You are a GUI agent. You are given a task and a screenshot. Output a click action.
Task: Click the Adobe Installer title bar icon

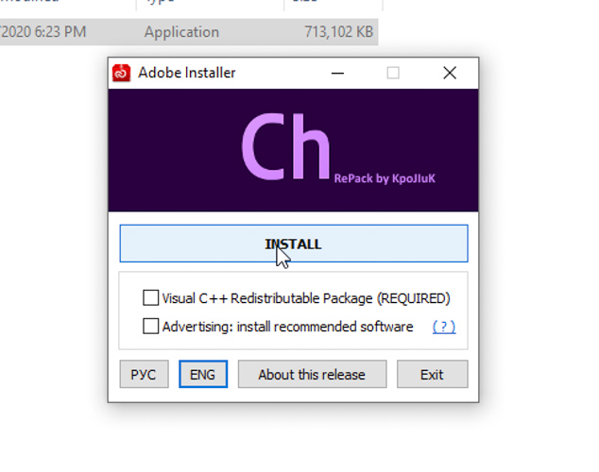121,73
